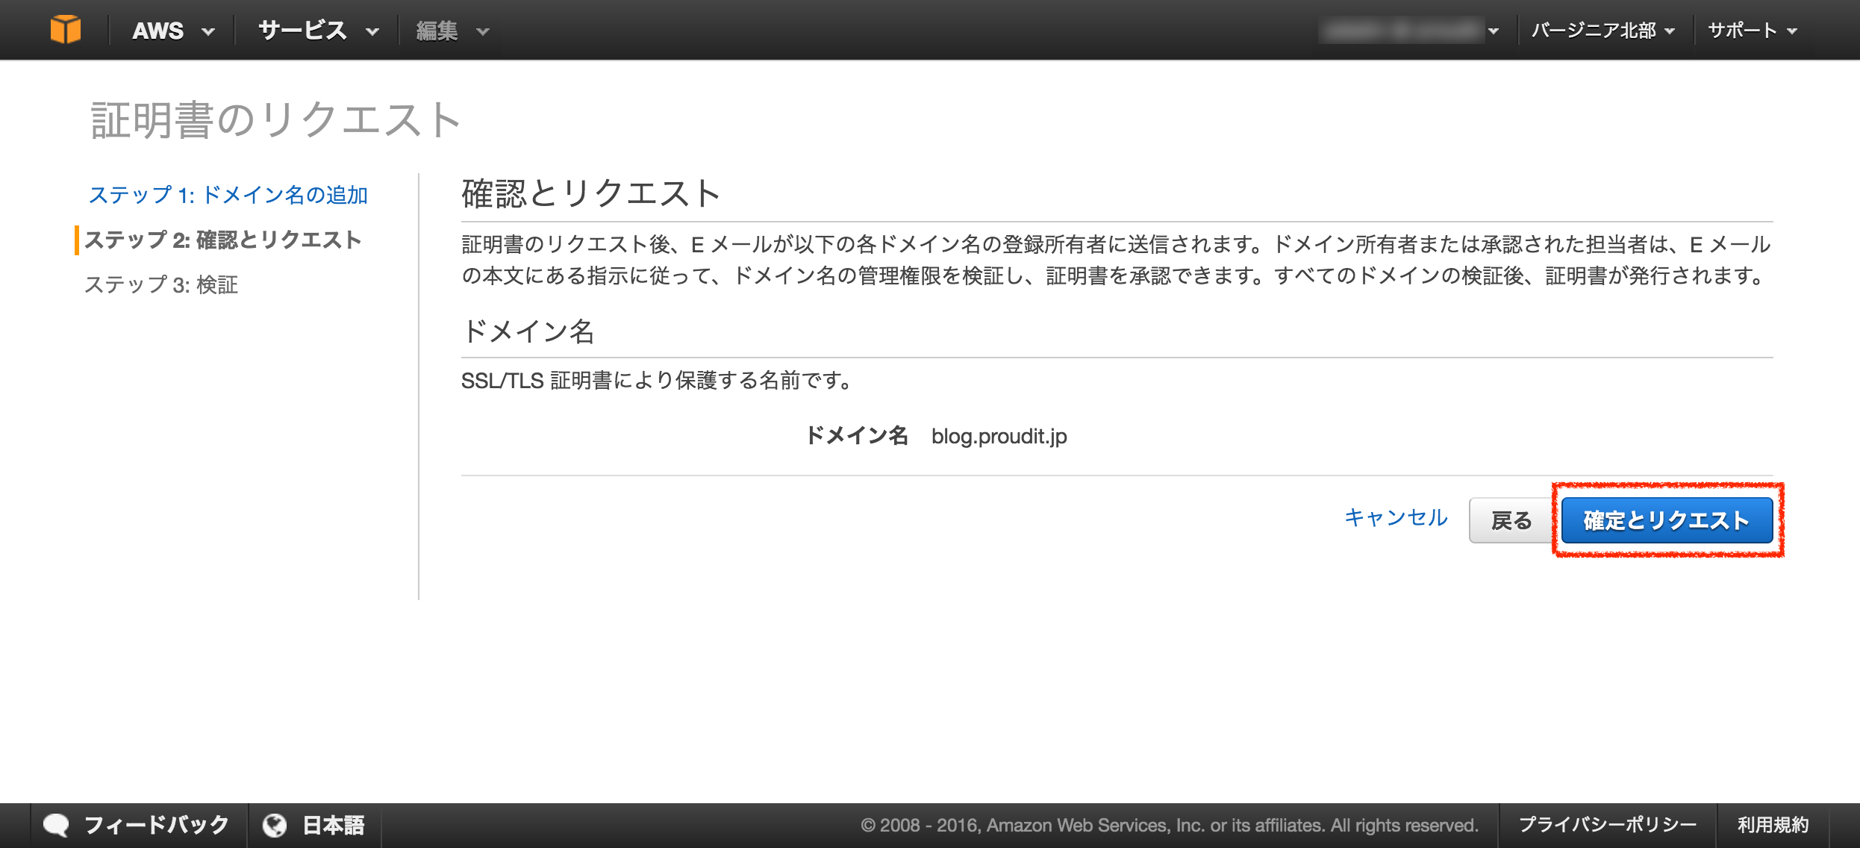This screenshot has height=848, width=1860.
Task: Open the account menu via its chevron
Action: [1495, 30]
